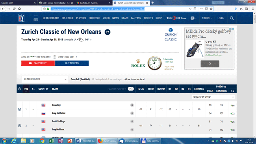Reload the page with refresh icon
The height and width of the screenshot is (144, 256).
click(x=14, y=9)
